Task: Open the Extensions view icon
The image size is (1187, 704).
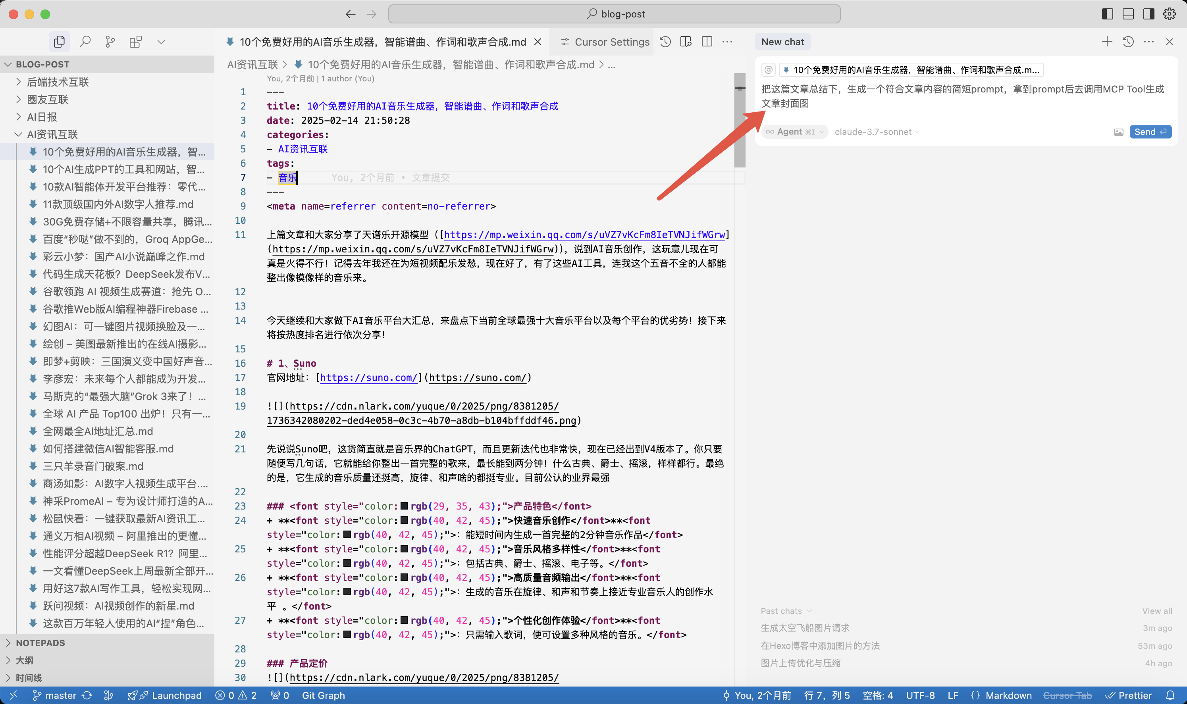Action: [x=136, y=42]
